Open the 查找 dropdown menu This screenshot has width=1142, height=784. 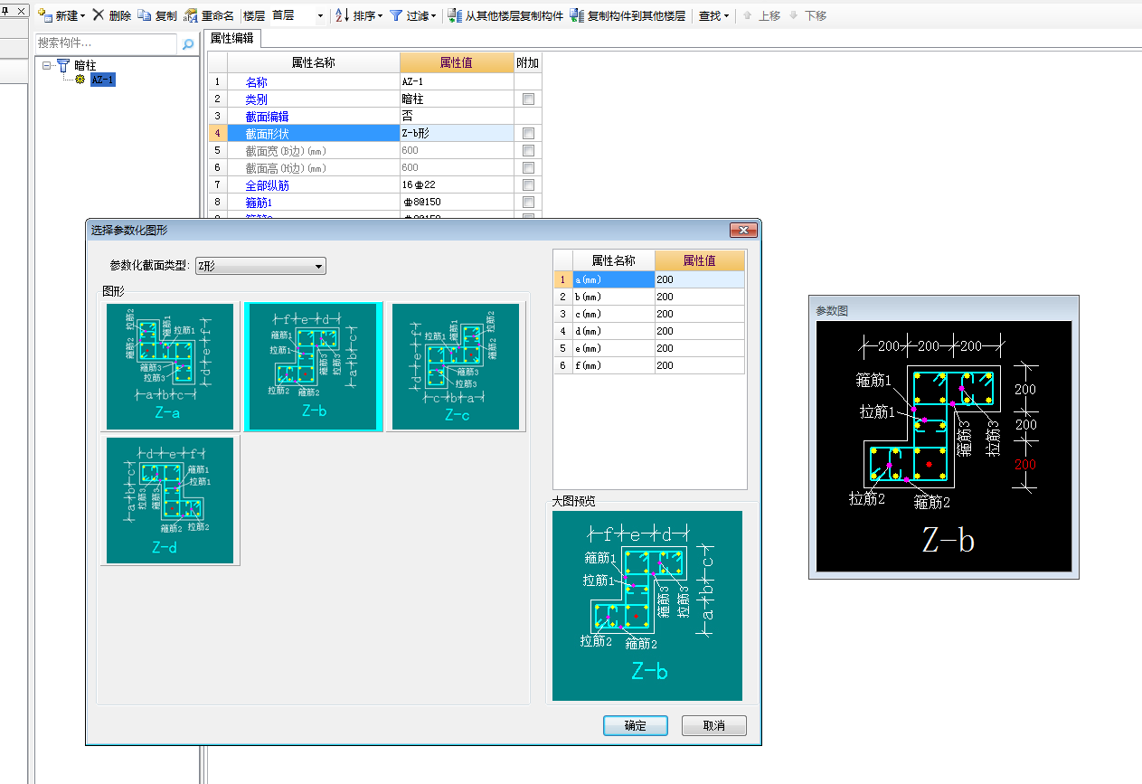click(714, 15)
